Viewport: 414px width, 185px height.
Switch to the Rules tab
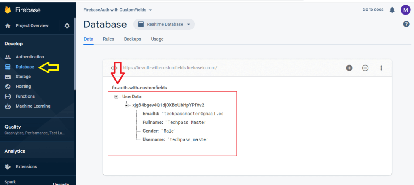108,39
